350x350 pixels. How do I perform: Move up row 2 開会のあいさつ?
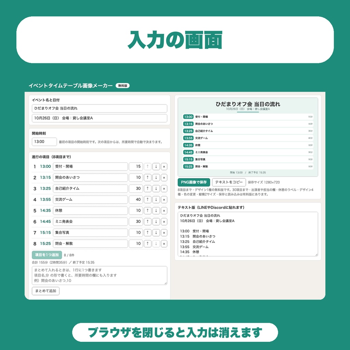tap(148, 177)
